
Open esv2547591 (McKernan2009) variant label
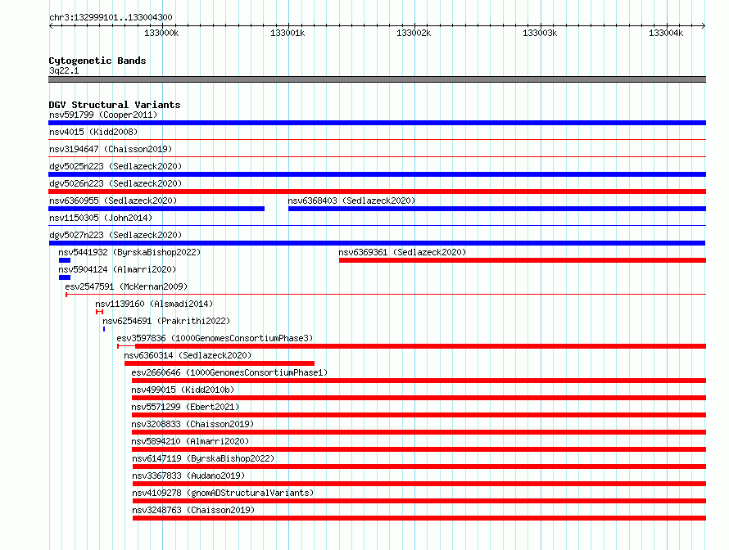pos(126,286)
